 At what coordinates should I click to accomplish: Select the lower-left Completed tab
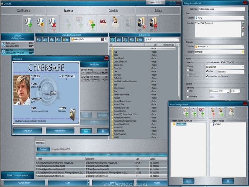40,143
